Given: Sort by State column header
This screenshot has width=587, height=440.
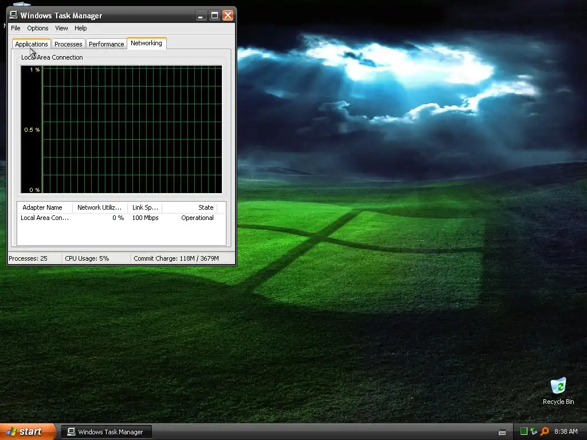Looking at the screenshot, I should (x=189, y=207).
